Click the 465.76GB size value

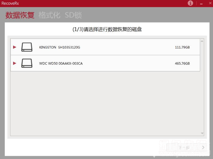pyautogui.click(x=182, y=63)
